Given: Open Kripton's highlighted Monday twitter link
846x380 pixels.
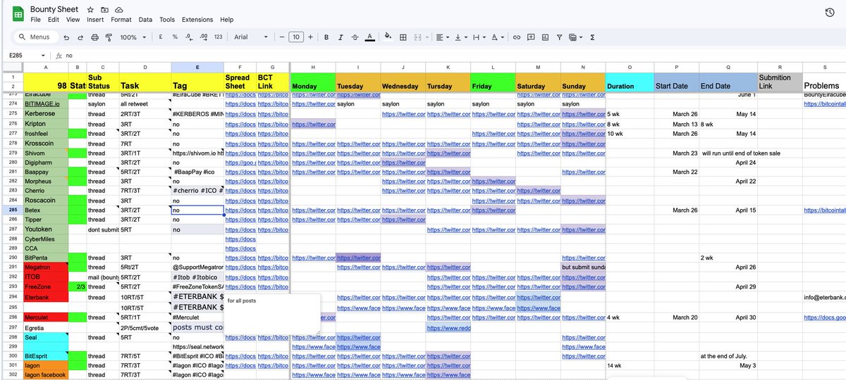Looking at the screenshot, I should click(x=313, y=124).
